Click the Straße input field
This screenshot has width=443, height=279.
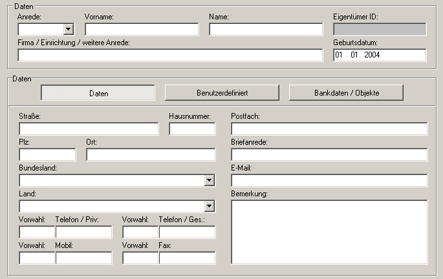(89, 129)
